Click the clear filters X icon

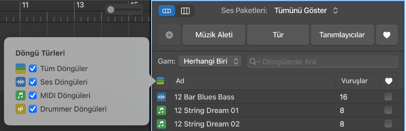(169, 35)
